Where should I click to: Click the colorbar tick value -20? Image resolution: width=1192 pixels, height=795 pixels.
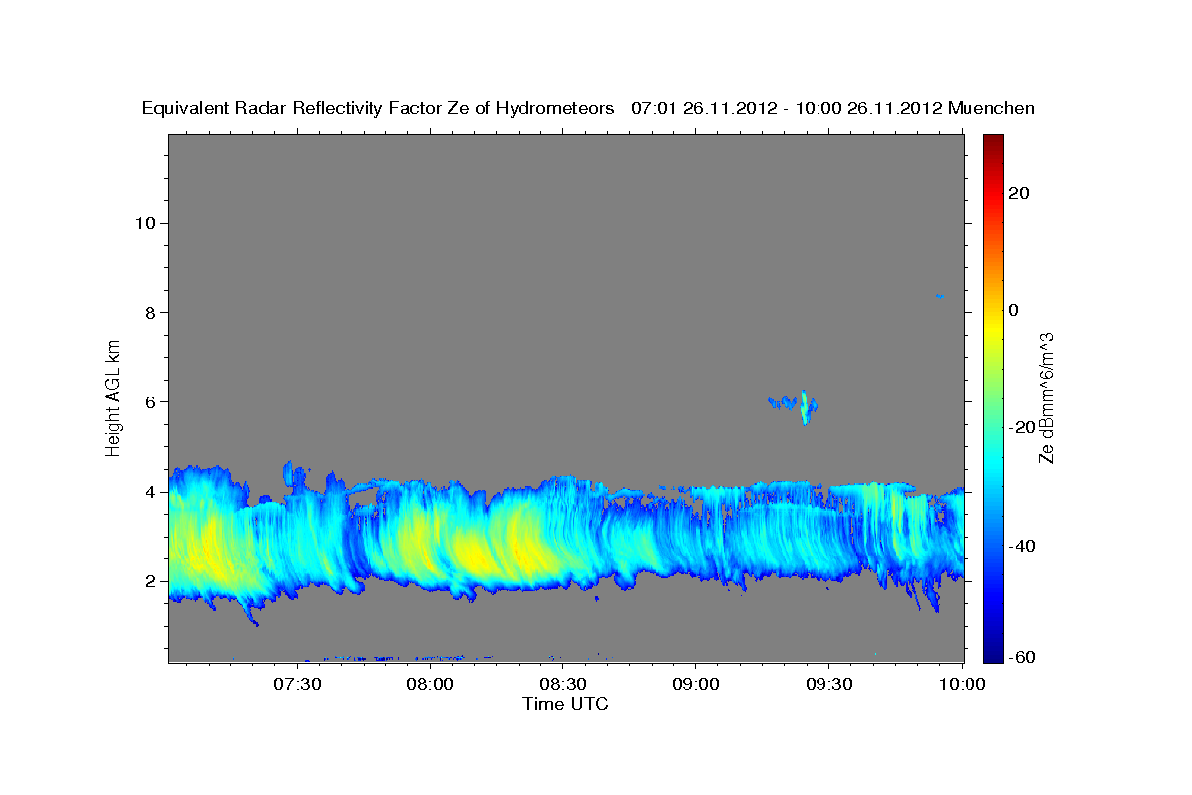coord(1022,427)
